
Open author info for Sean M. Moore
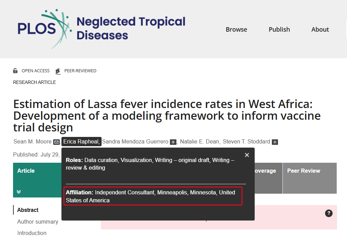pos(32,142)
